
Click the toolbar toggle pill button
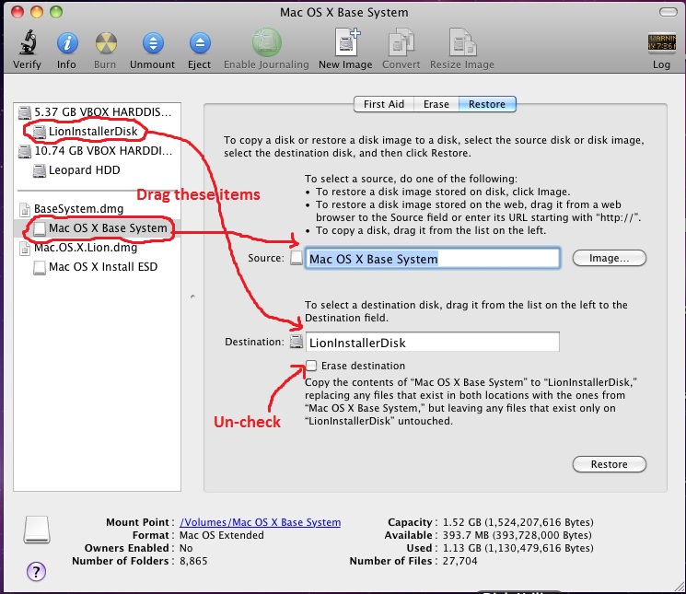[x=668, y=12]
